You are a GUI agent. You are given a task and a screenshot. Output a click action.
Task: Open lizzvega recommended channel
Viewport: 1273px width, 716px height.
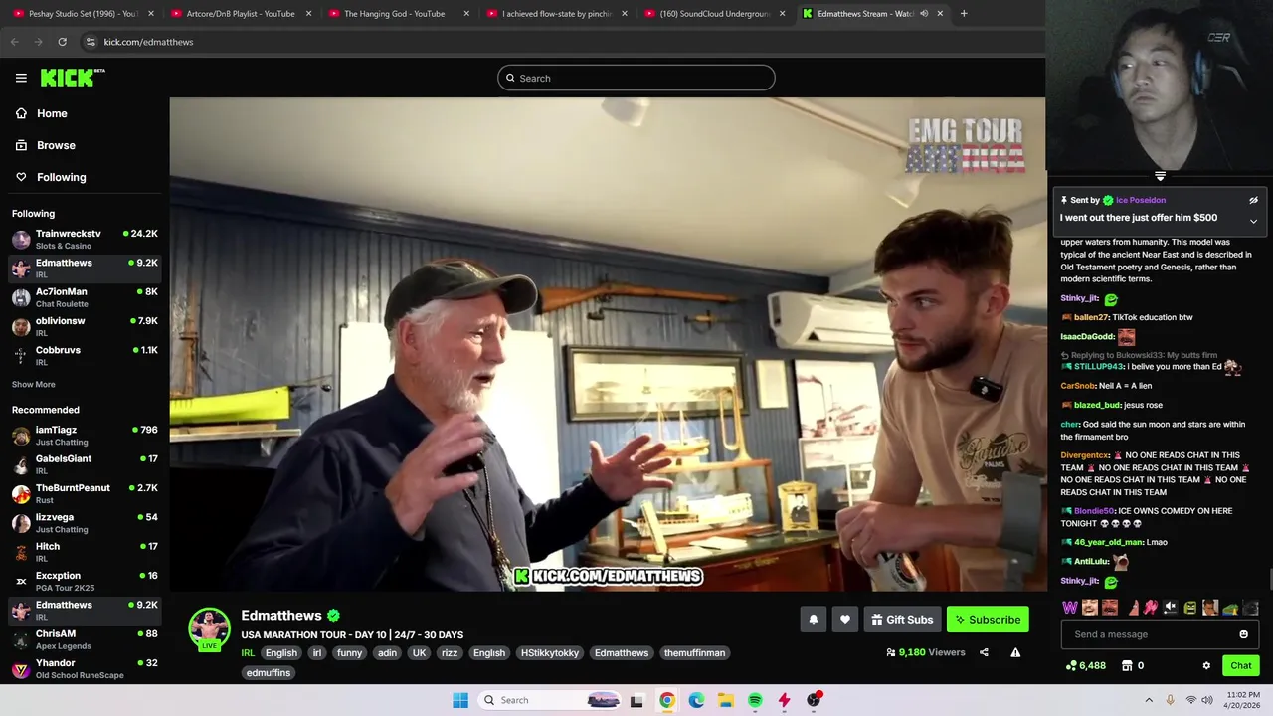click(85, 522)
